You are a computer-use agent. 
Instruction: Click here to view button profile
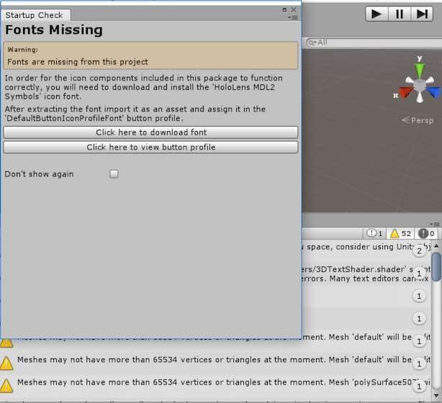(150, 147)
